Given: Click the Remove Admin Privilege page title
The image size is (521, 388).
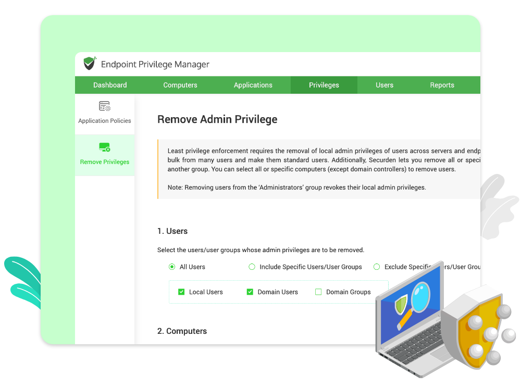Looking at the screenshot, I should (217, 119).
